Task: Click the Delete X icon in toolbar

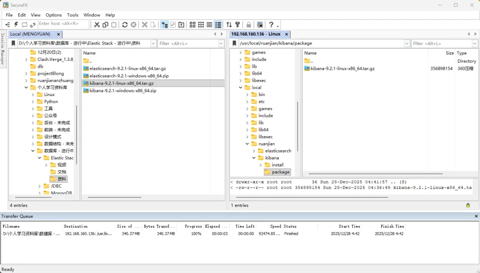Action: tap(144, 24)
